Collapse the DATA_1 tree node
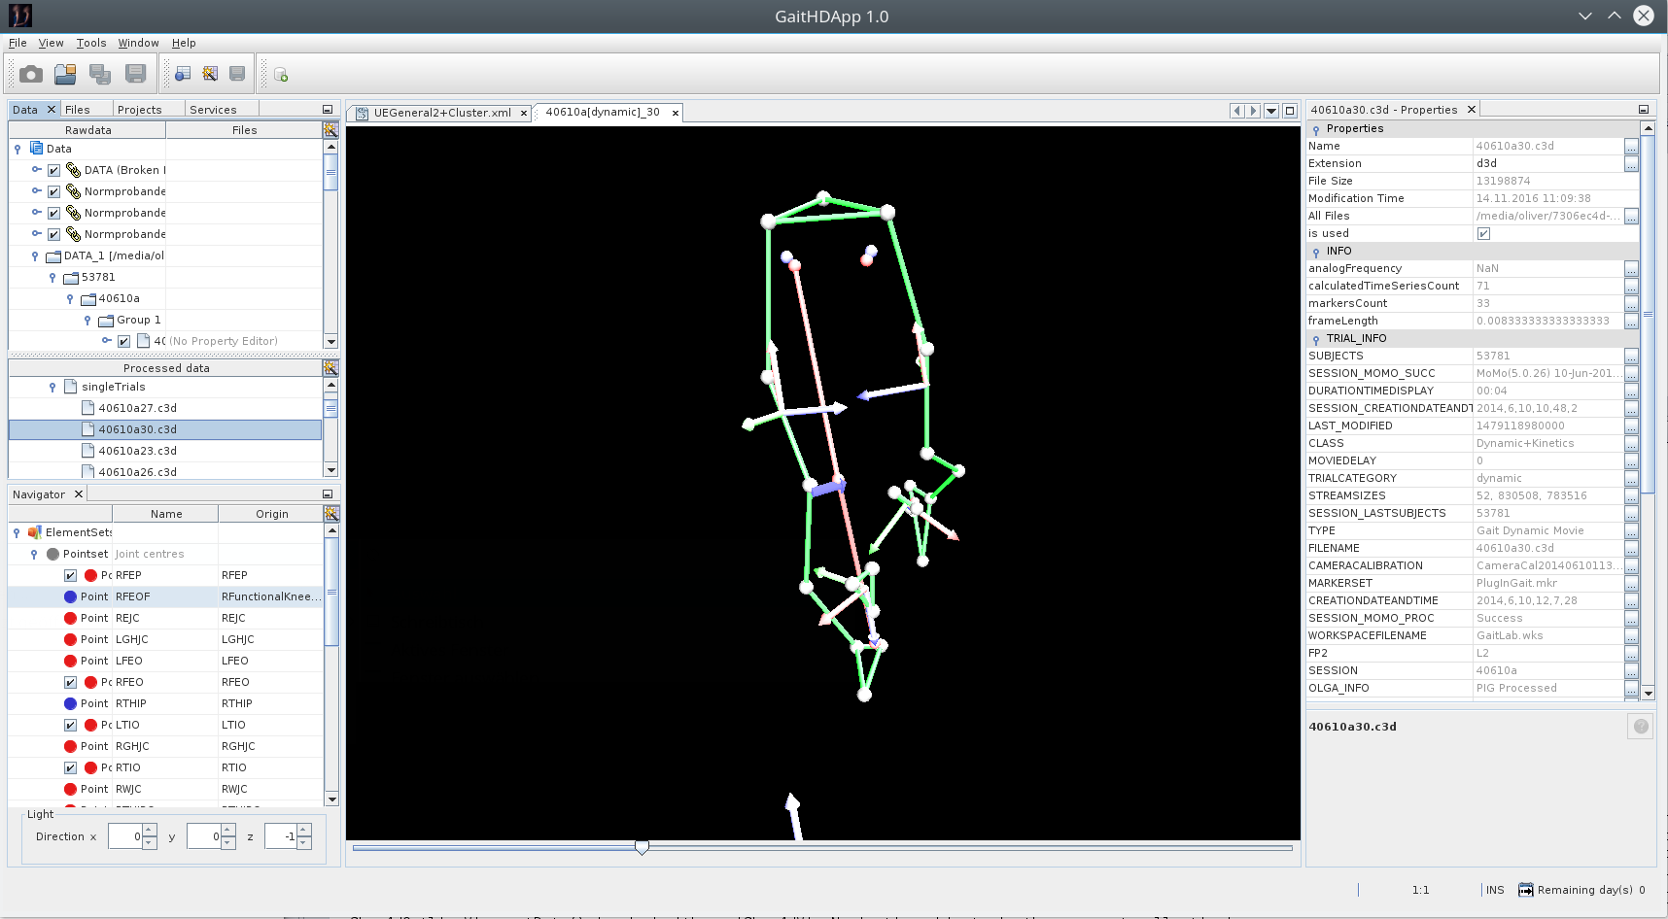This screenshot has width=1668, height=919. tap(35, 256)
